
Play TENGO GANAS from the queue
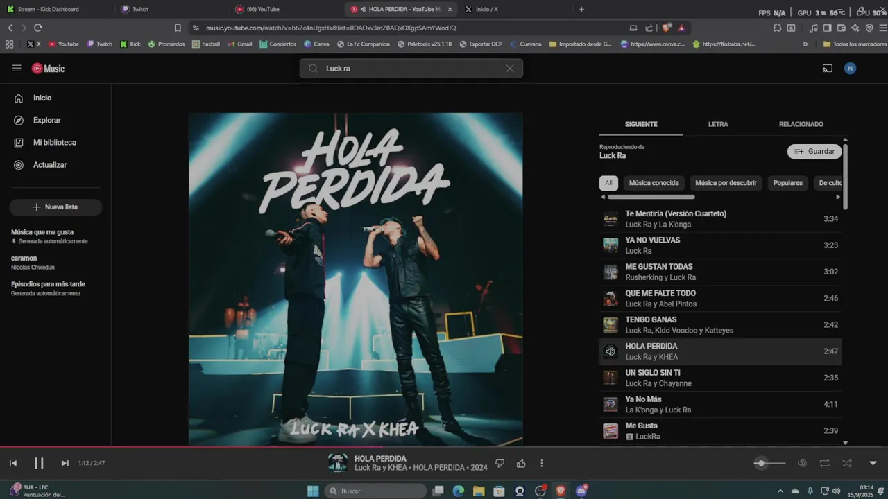tap(720, 325)
